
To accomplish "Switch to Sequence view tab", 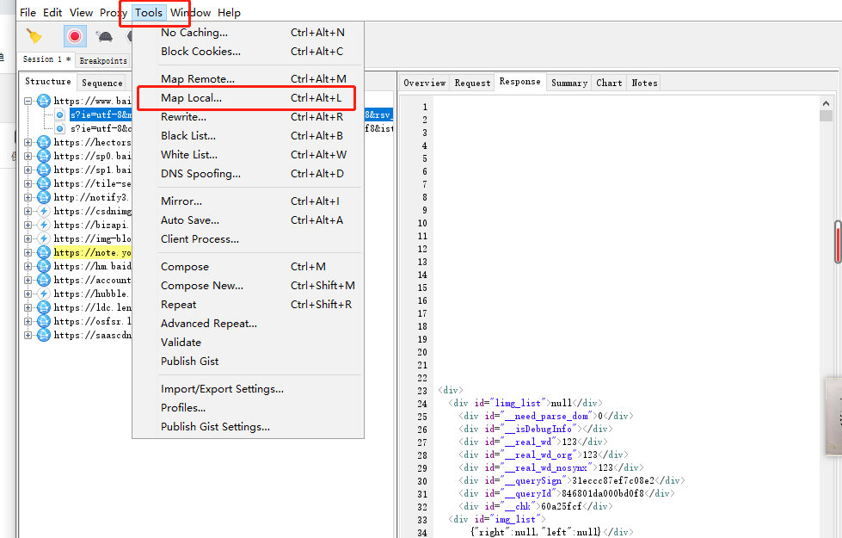I will click(102, 83).
